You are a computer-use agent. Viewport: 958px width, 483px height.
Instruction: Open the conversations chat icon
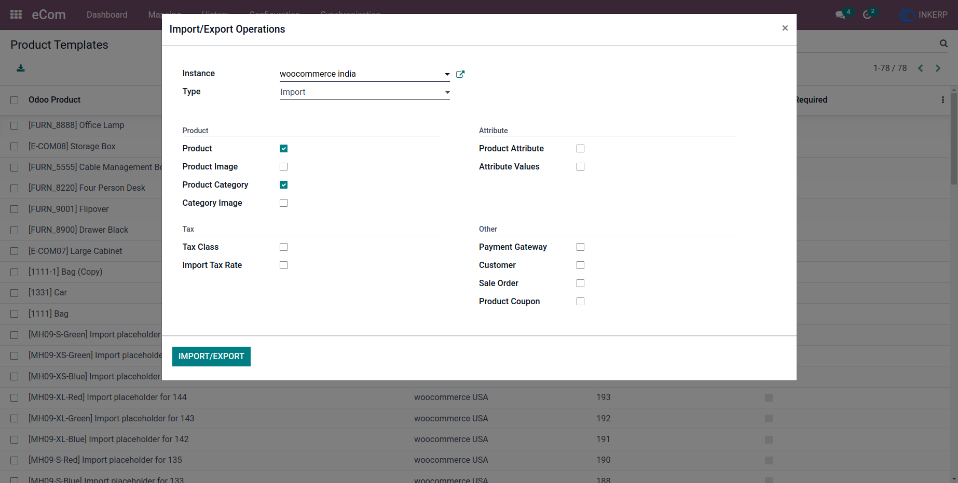[x=840, y=15]
